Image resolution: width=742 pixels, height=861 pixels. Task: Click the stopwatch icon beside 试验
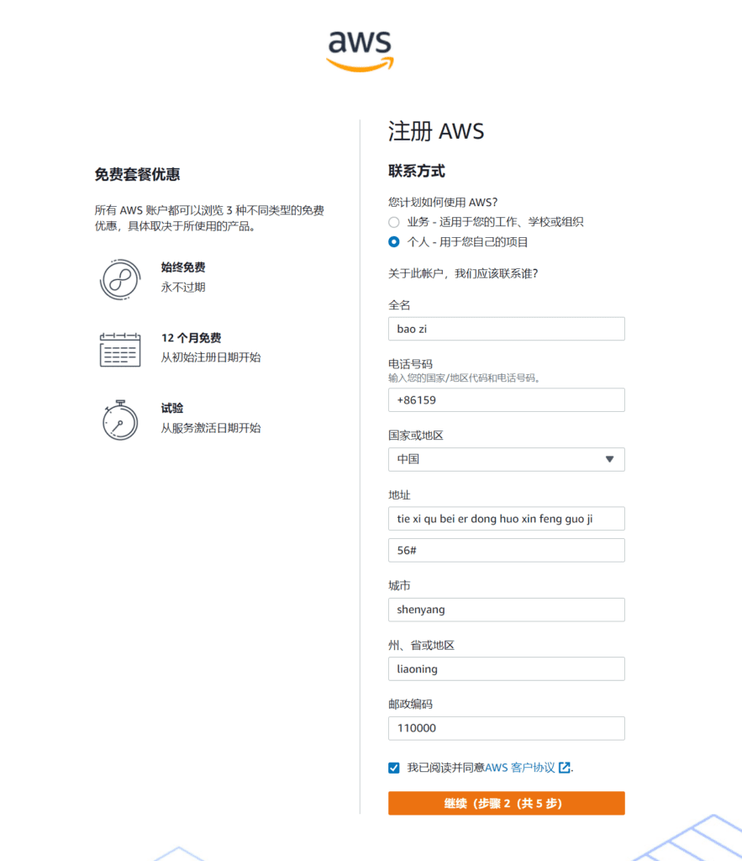(119, 420)
